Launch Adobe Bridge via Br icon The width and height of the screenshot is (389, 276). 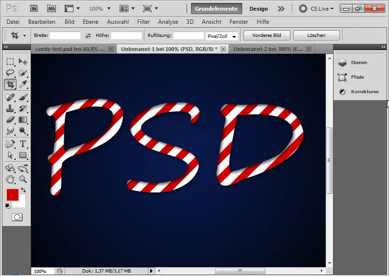pos(34,9)
